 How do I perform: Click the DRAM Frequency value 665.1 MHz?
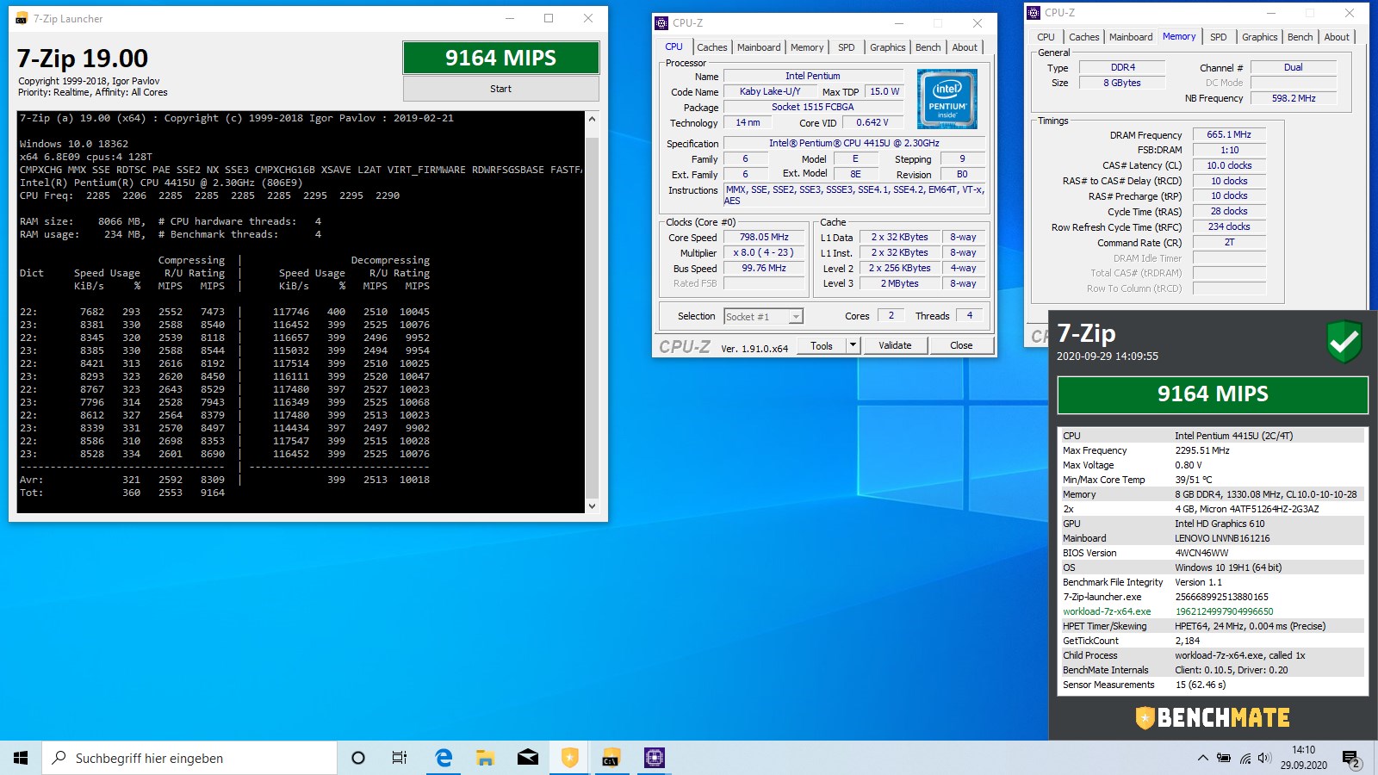[1229, 134]
